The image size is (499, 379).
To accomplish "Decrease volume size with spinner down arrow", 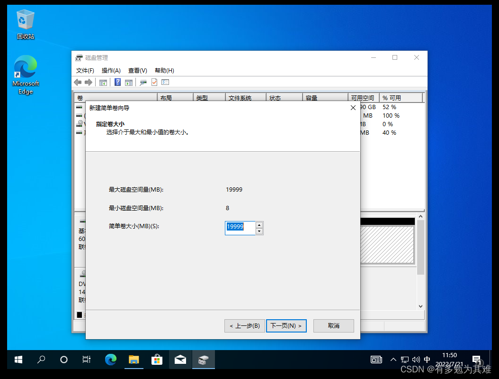I will coord(259,231).
